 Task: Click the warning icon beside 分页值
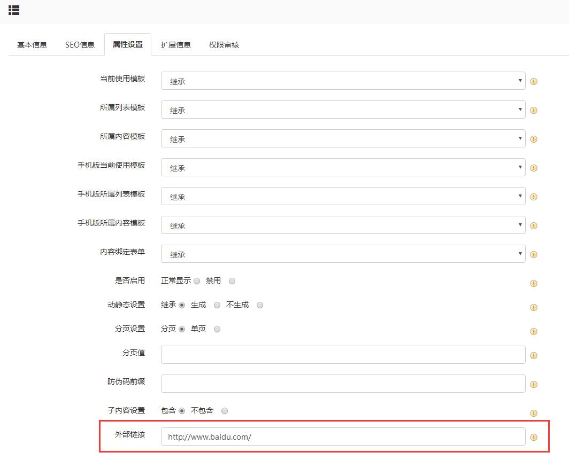tap(533, 355)
